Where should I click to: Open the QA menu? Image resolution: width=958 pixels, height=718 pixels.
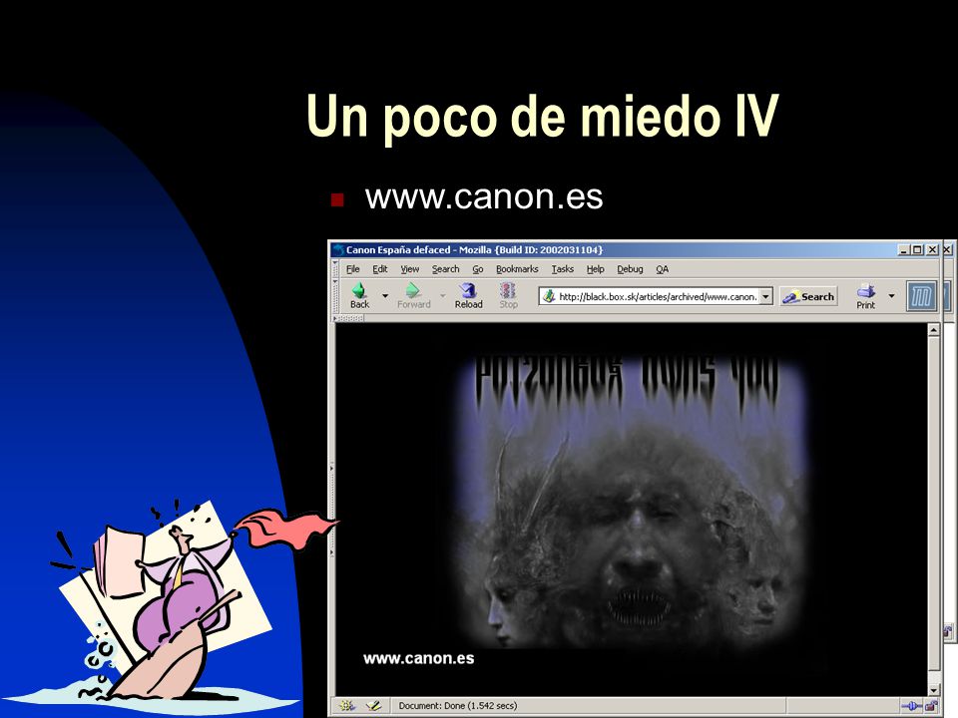tap(663, 269)
